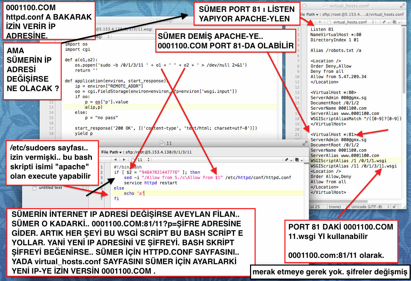Click the "Deny from all" line
Image resolution: width=411 pixels, height=281 pixels.
(327, 71)
